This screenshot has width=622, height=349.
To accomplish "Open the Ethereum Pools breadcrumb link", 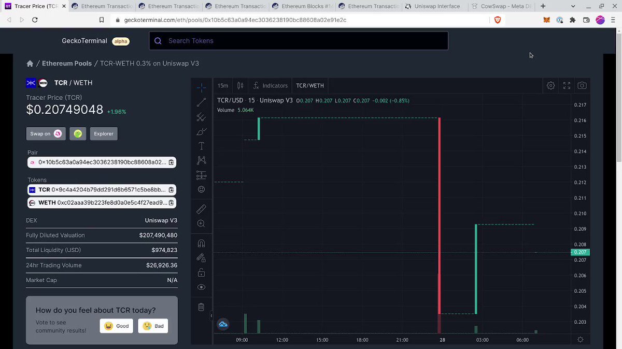I will point(66,63).
